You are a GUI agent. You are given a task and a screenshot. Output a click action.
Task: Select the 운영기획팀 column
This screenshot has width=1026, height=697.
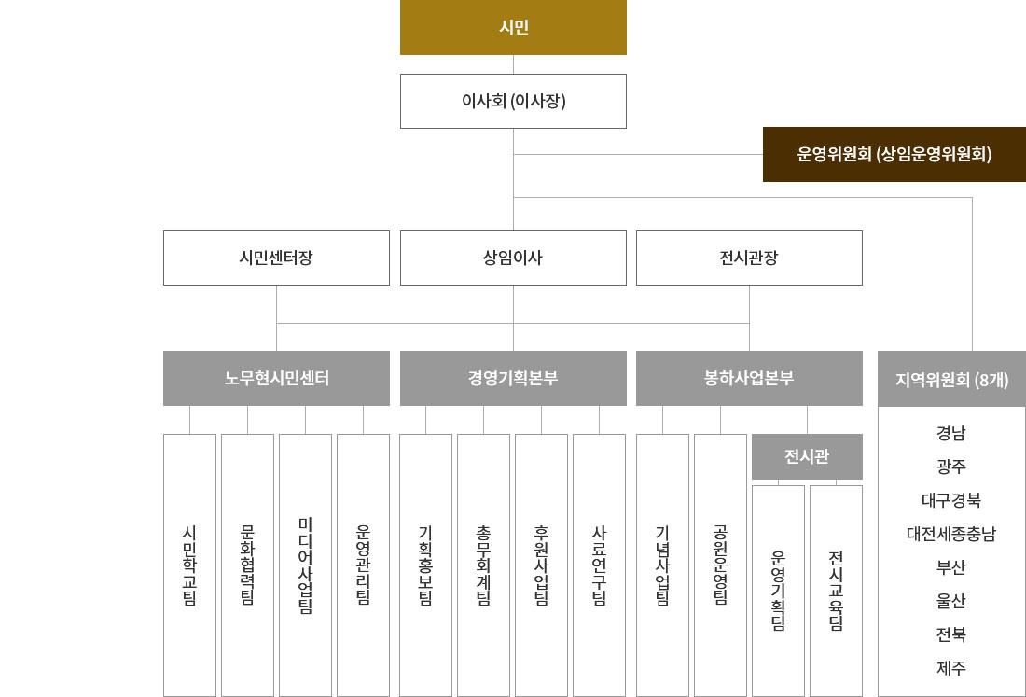[778, 591]
